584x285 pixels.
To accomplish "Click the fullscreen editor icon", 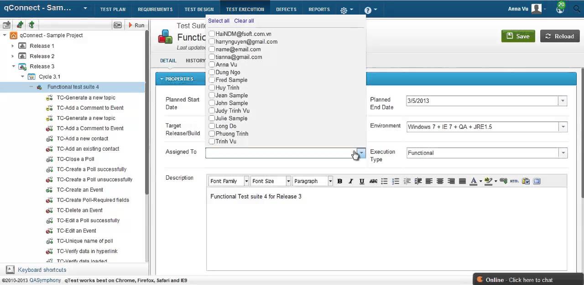I will (537, 181).
